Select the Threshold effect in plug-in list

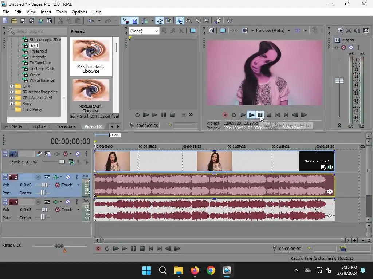(38, 51)
